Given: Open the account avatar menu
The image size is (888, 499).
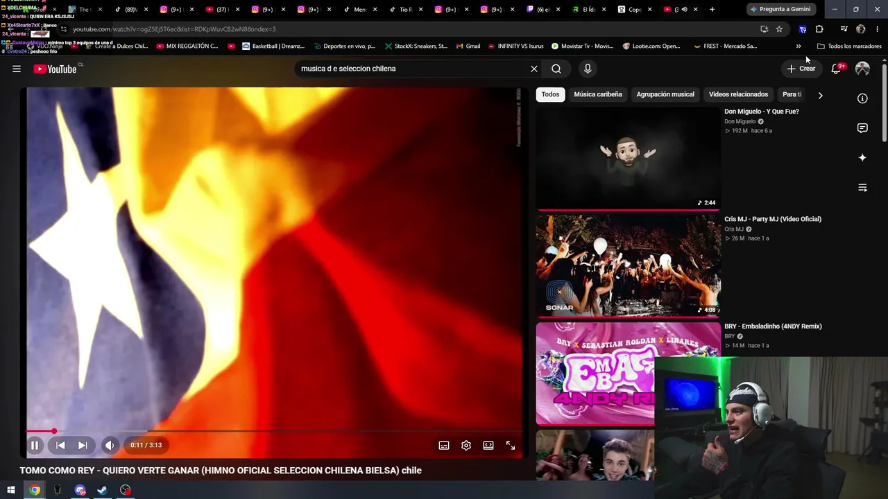Looking at the screenshot, I should [862, 69].
